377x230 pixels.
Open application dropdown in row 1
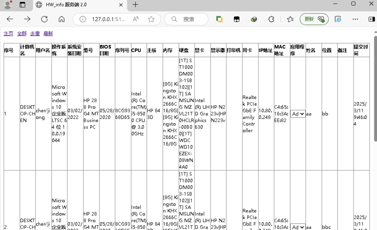pyautogui.click(x=298, y=114)
